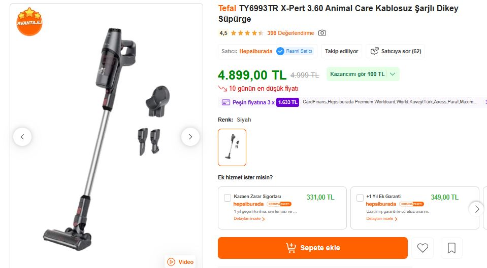
Task: Click the Resmi Satıcı verified badge
Action: tap(295, 51)
